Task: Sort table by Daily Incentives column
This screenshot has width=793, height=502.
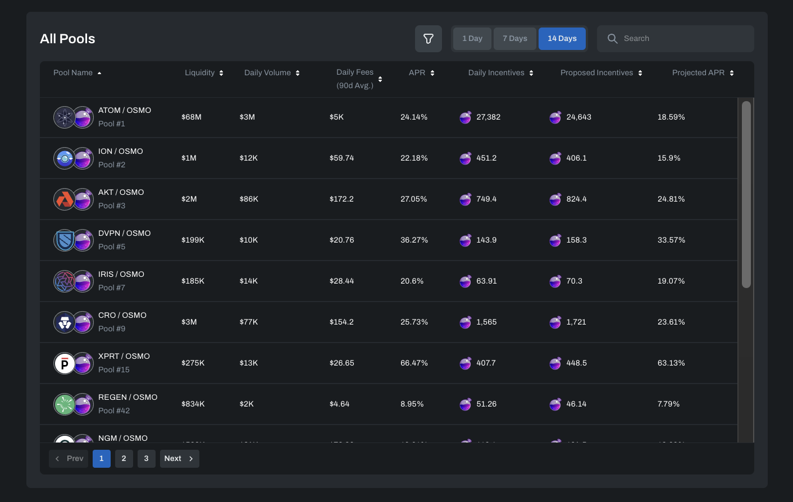Action: click(x=501, y=73)
